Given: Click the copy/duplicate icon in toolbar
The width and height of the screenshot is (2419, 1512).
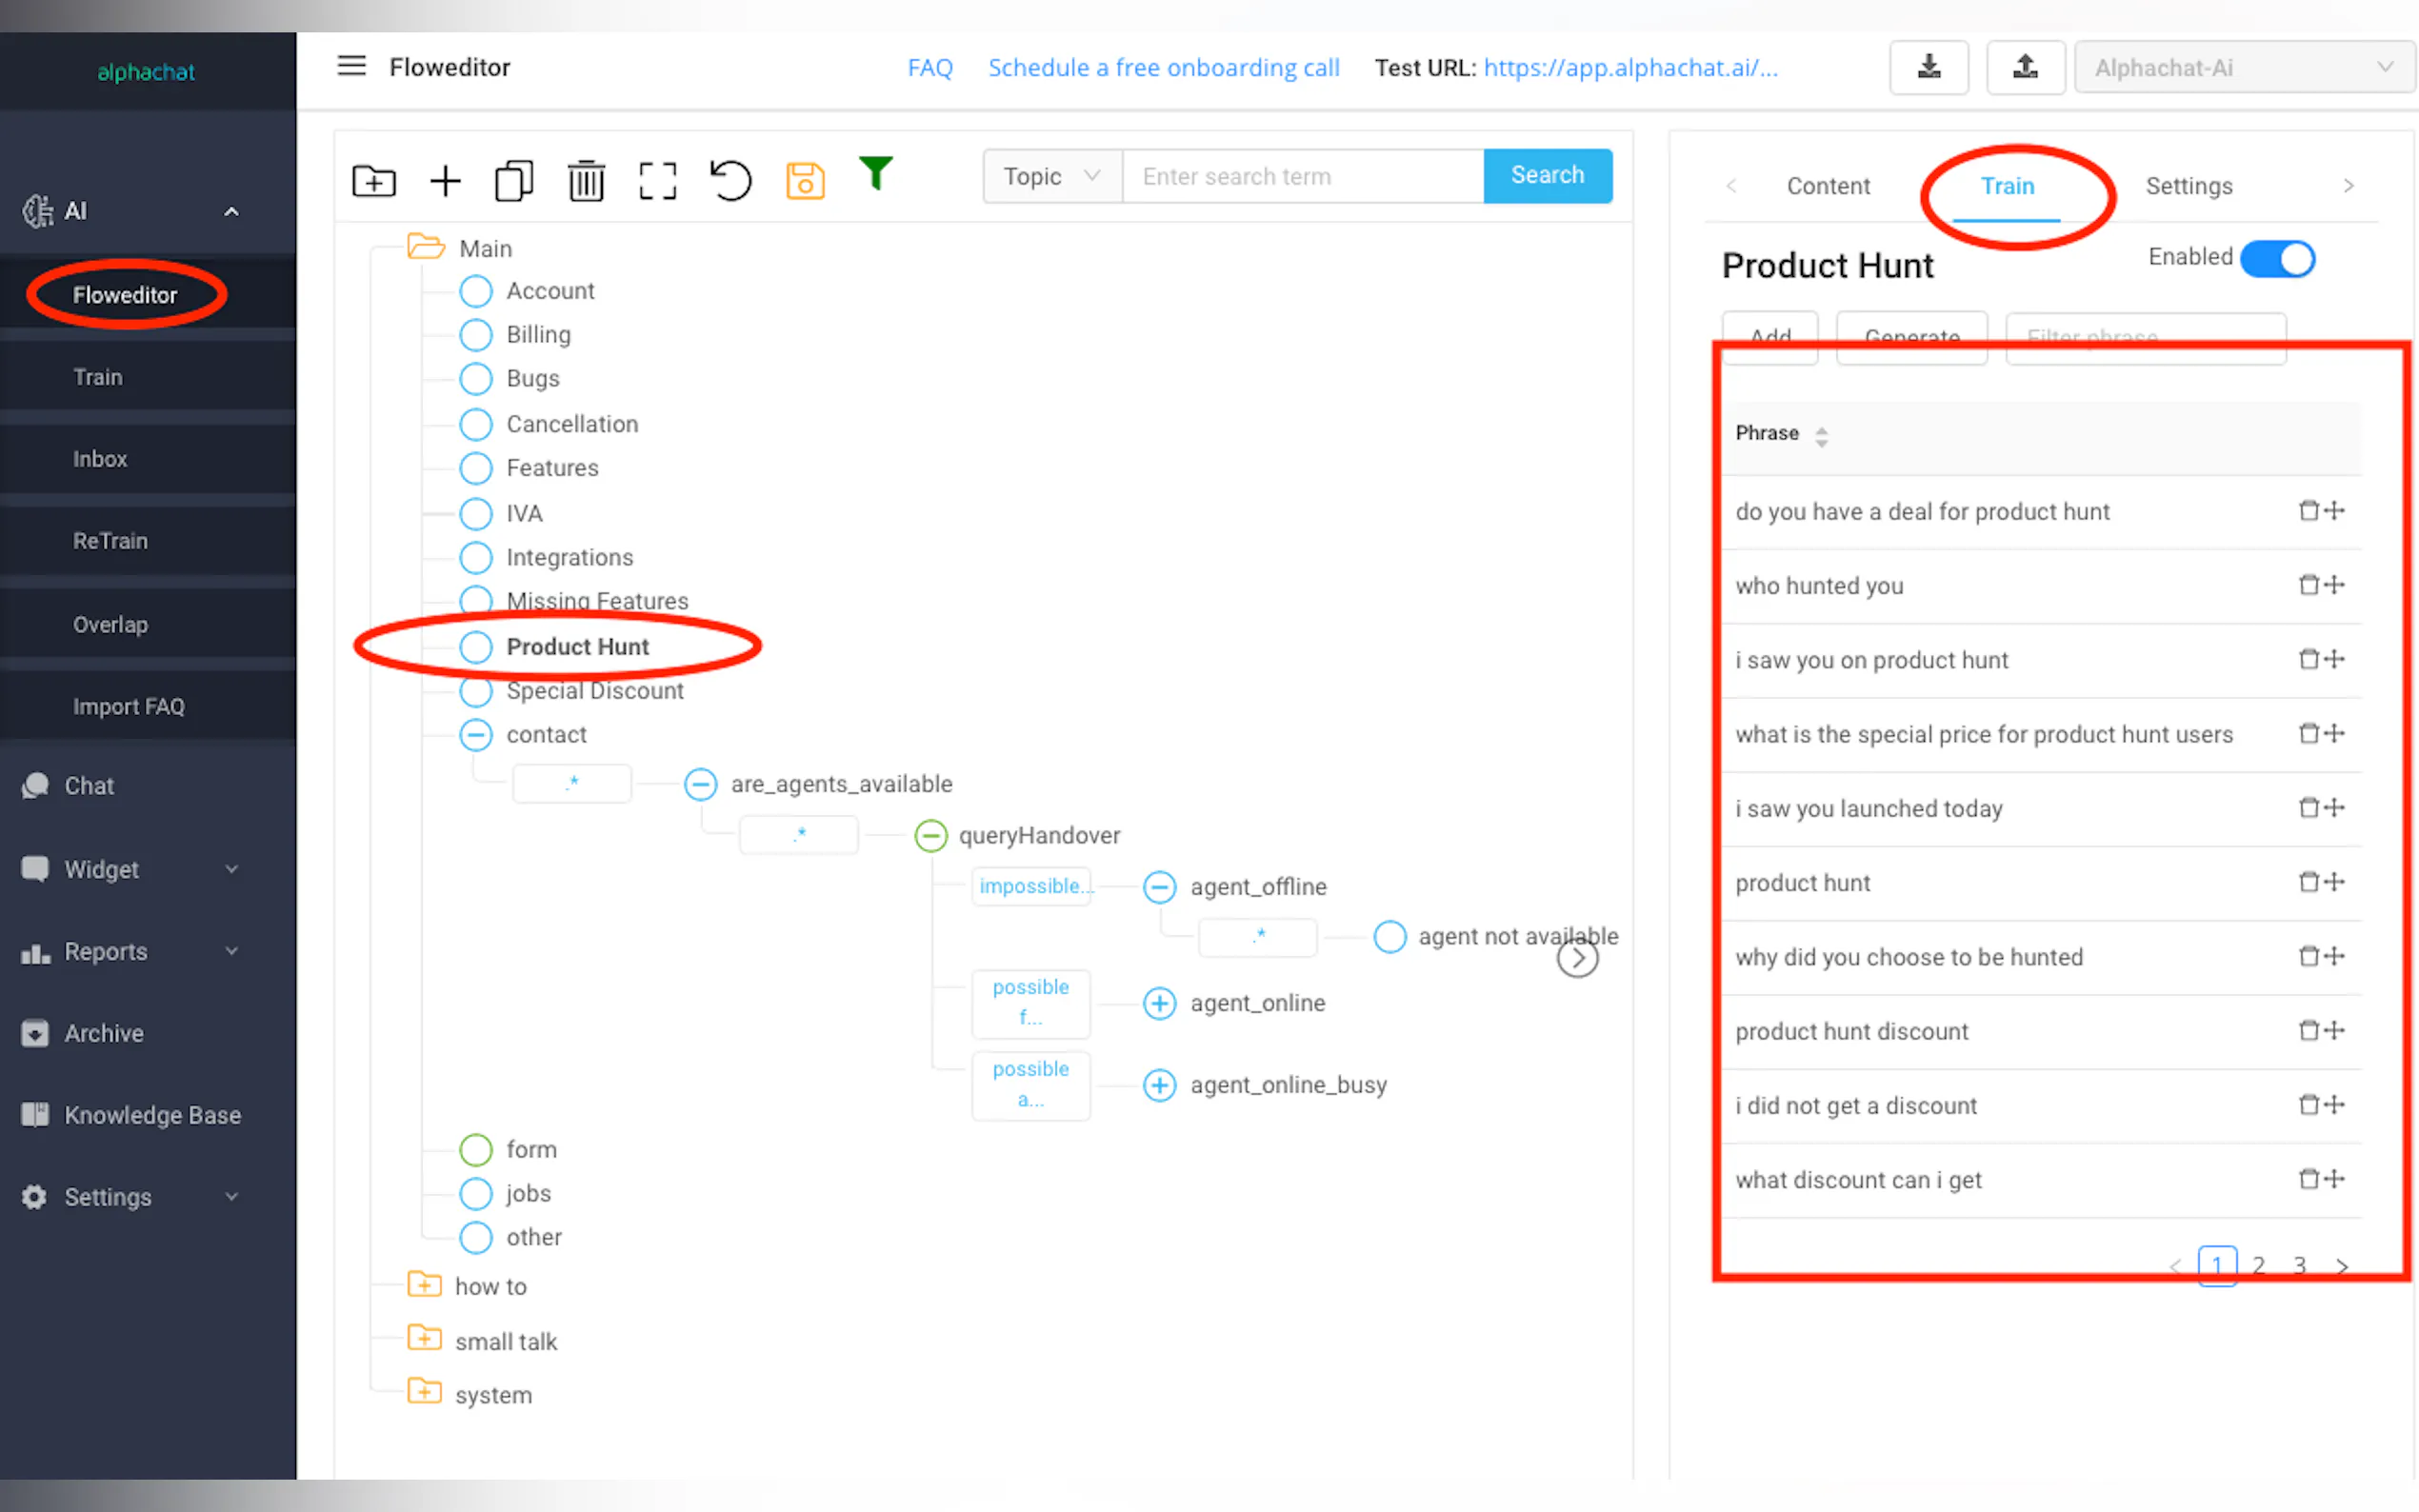Looking at the screenshot, I should (514, 181).
